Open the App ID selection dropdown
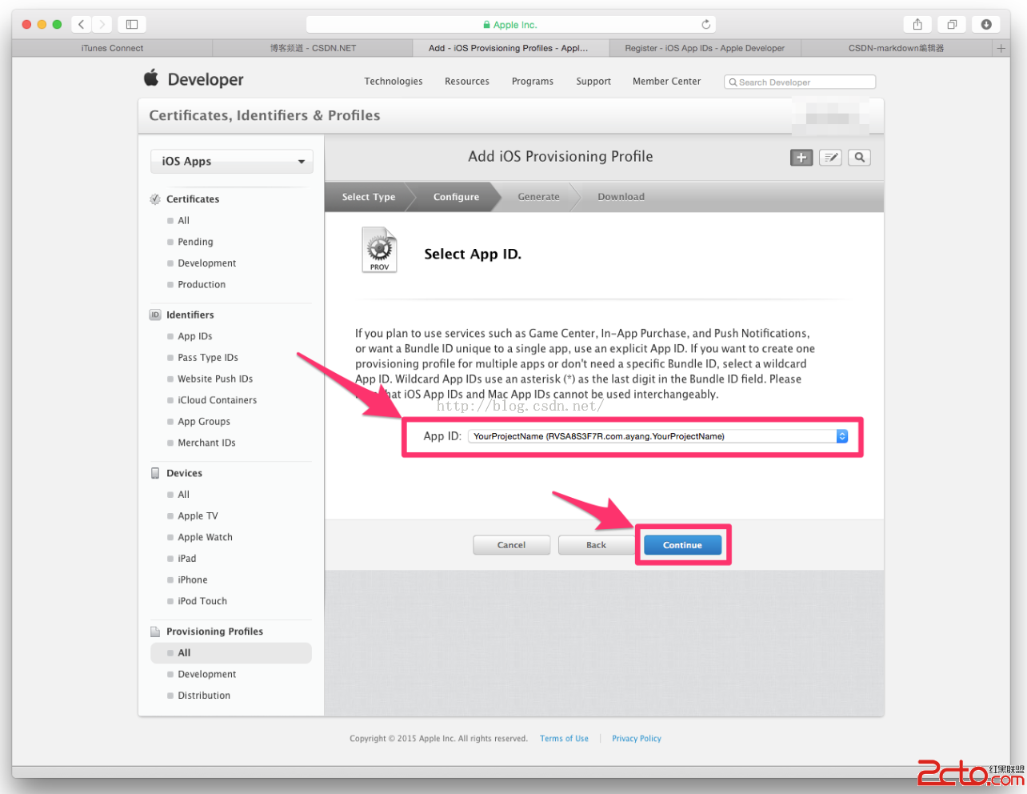Screen dimensions: 1027x794 [x=657, y=436]
